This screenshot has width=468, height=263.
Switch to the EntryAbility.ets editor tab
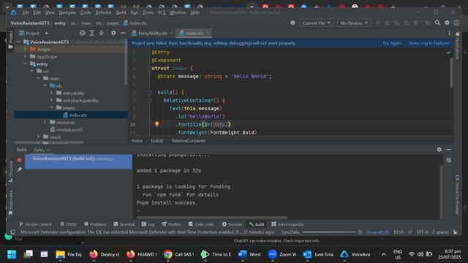[x=153, y=33]
